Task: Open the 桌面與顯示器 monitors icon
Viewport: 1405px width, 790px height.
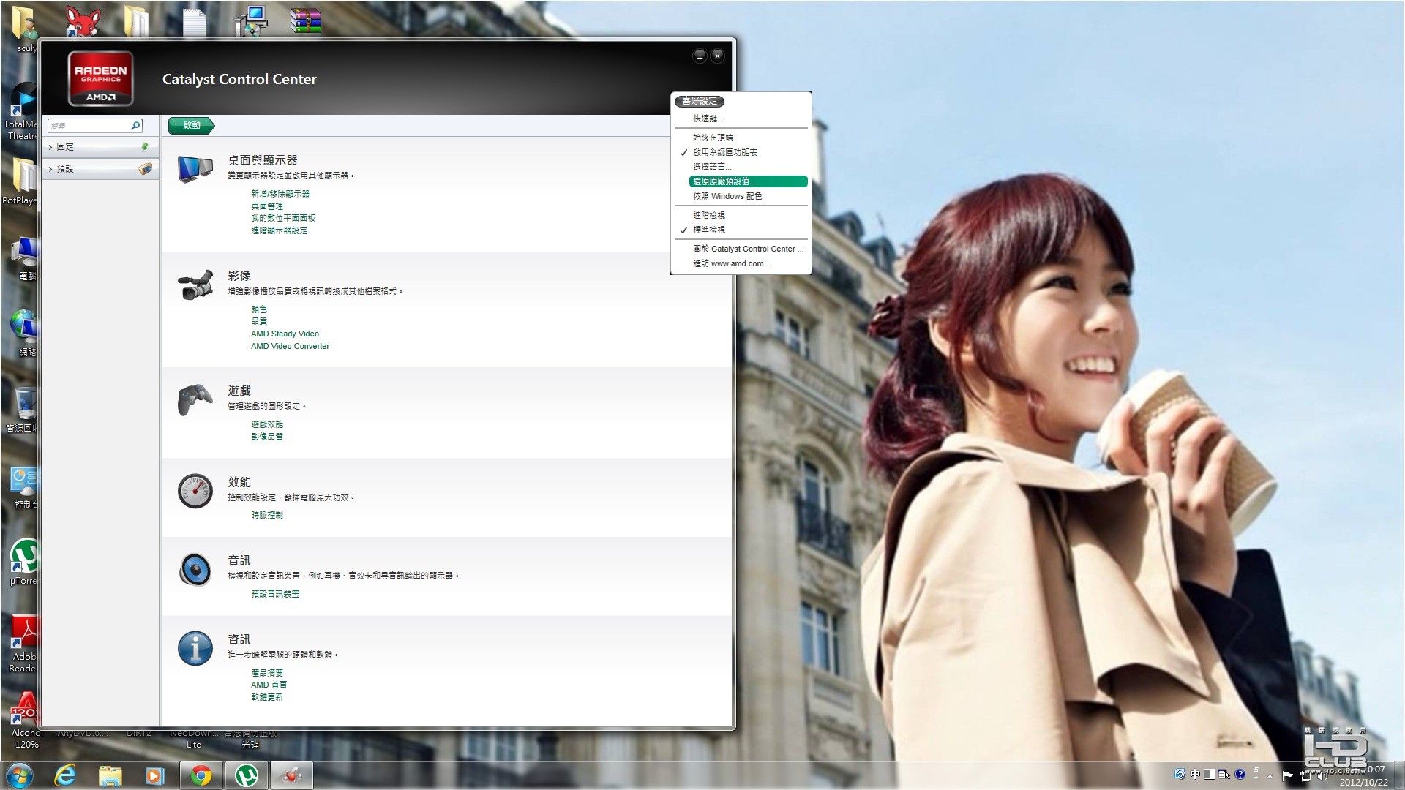Action: (x=195, y=169)
